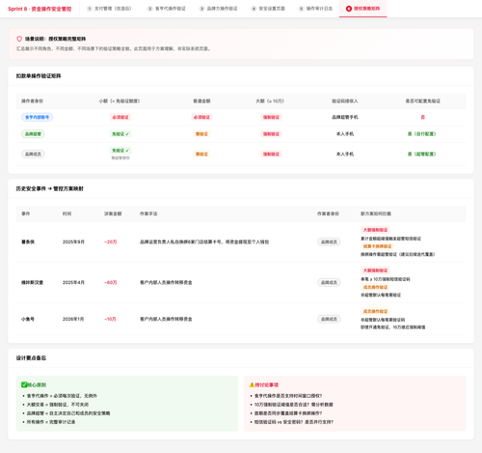Click the -60万 amount
The image size is (482, 453).
pyautogui.click(x=111, y=282)
